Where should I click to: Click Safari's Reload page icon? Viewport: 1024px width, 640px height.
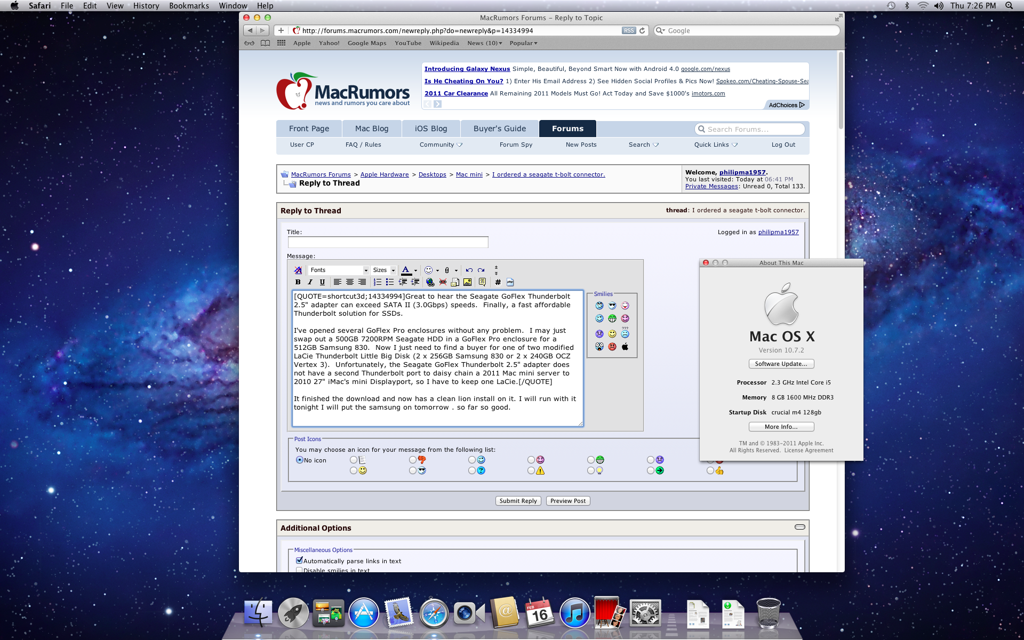tap(643, 30)
